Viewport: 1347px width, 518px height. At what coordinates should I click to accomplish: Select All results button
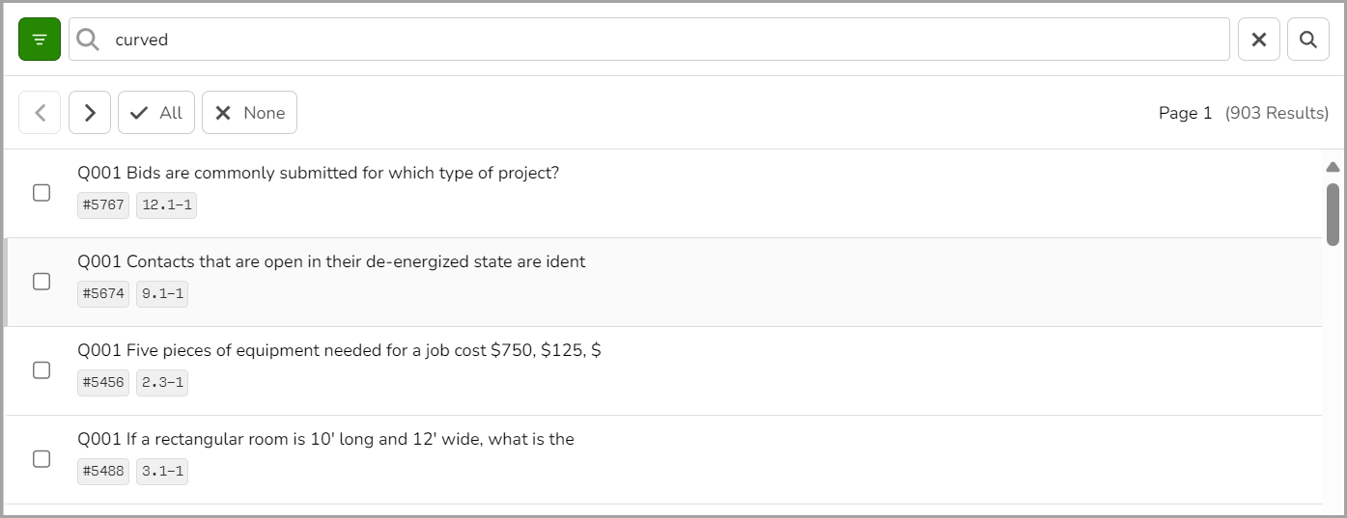156,113
